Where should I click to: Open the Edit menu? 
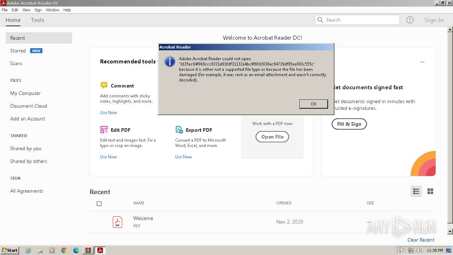coord(15,10)
